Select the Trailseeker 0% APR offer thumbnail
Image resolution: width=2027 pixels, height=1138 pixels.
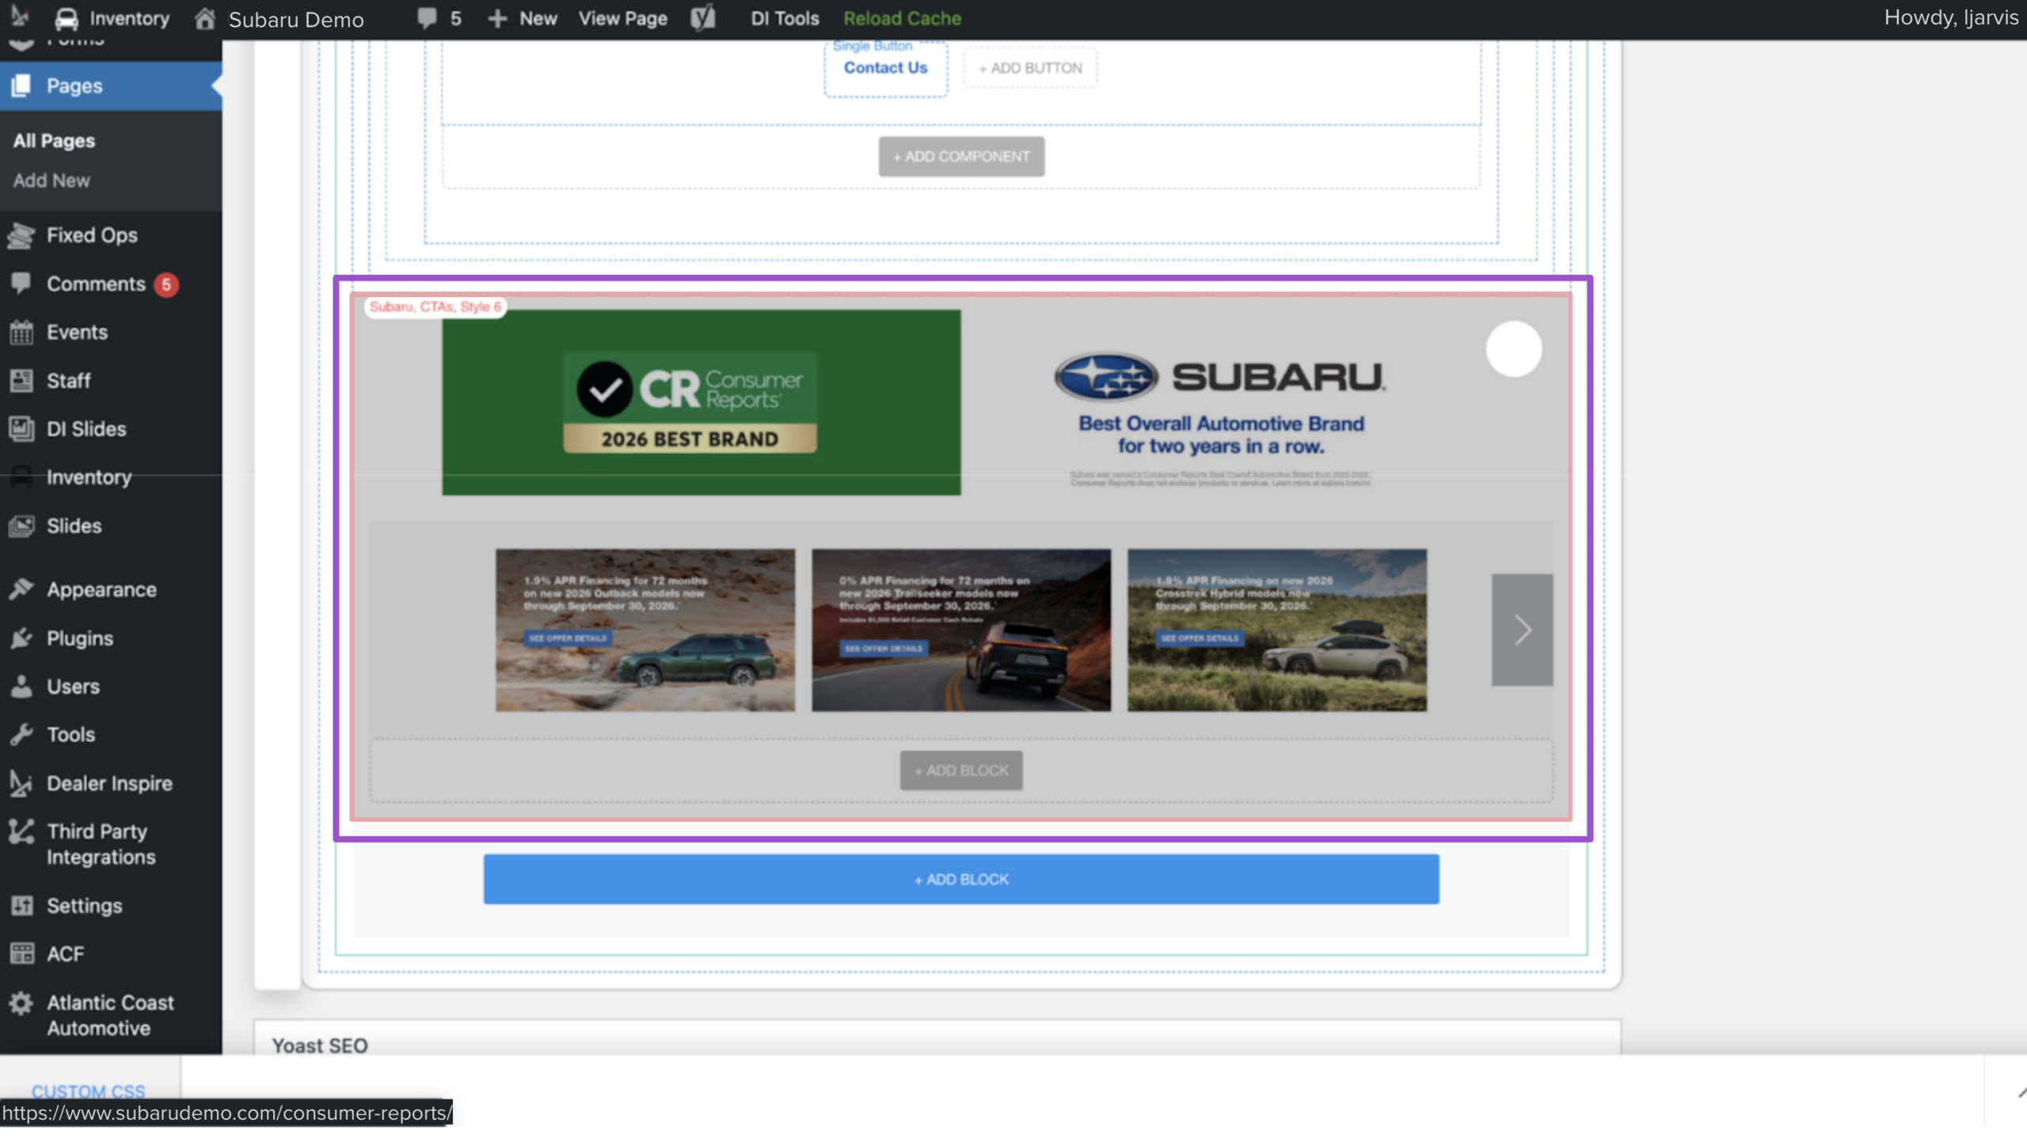(961, 630)
